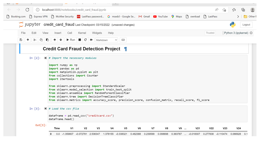Open YouTube bookmark
The image size is (262, 142).
160,16
